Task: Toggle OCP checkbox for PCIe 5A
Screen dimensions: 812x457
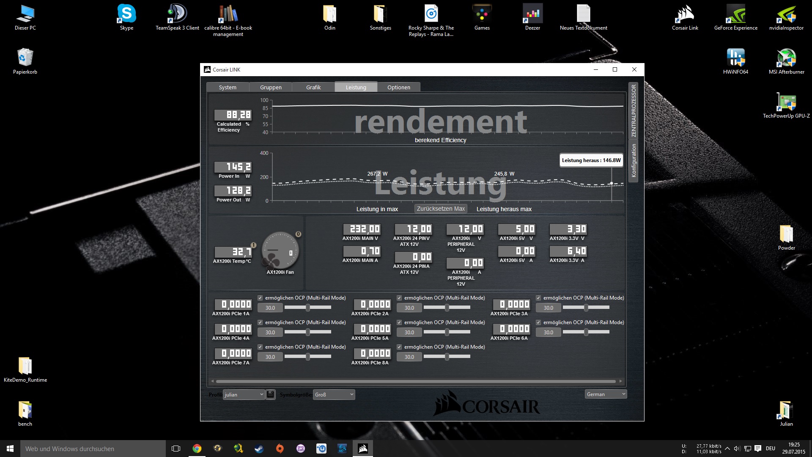Action: coord(399,322)
